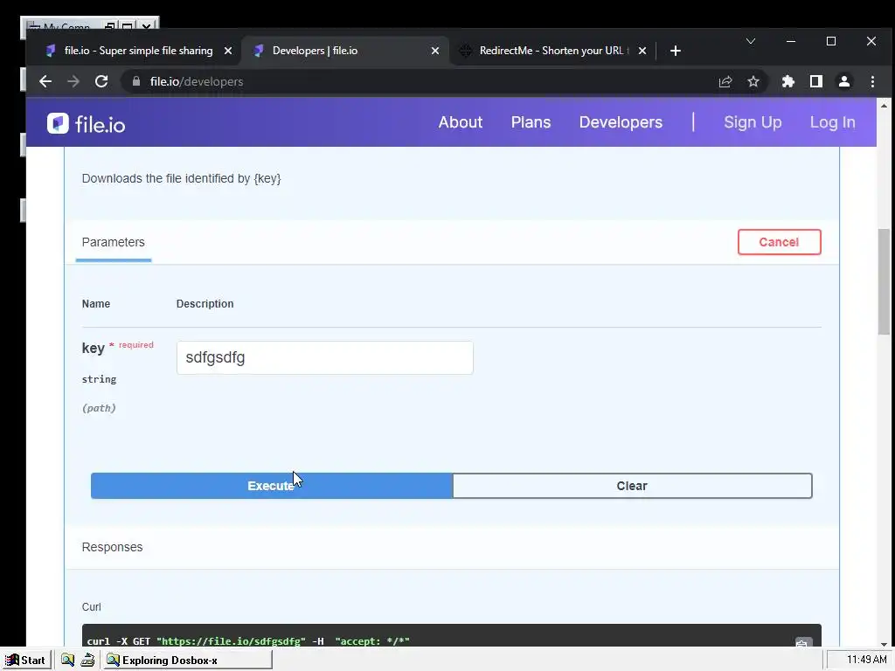Viewport: 895px width, 671px height.
Task: Open the Developers navigation link
Action: click(621, 122)
